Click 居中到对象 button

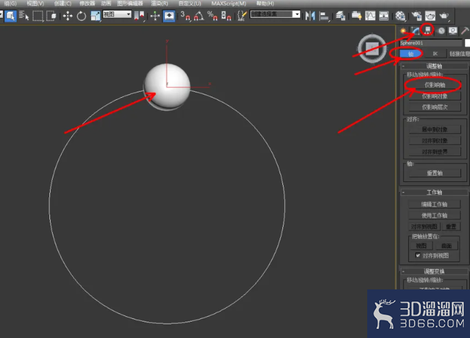(x=434, y=129)
